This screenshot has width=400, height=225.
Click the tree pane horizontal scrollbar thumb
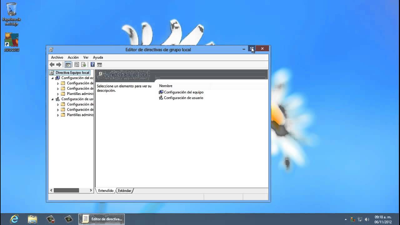tap(66, 190)
